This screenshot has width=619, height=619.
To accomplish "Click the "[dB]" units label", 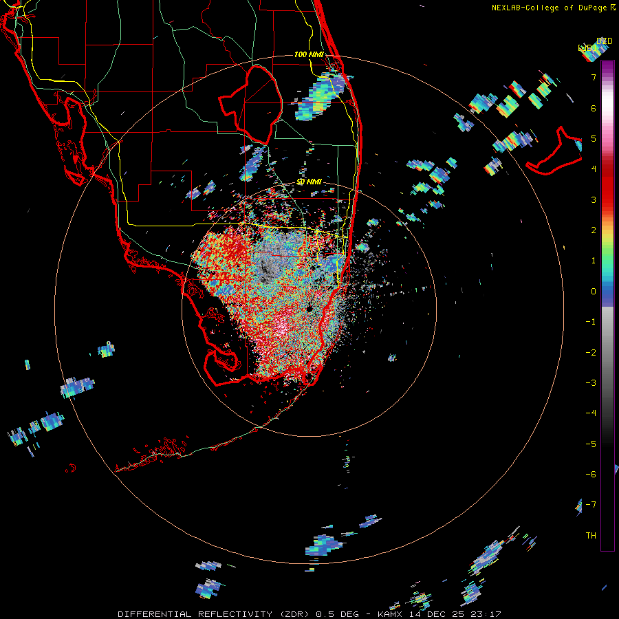I will (x=587, y=48).
